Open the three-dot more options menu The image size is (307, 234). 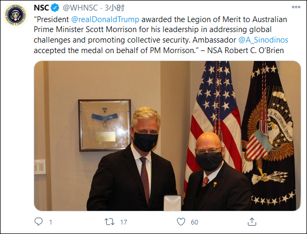tap(296, 7)
